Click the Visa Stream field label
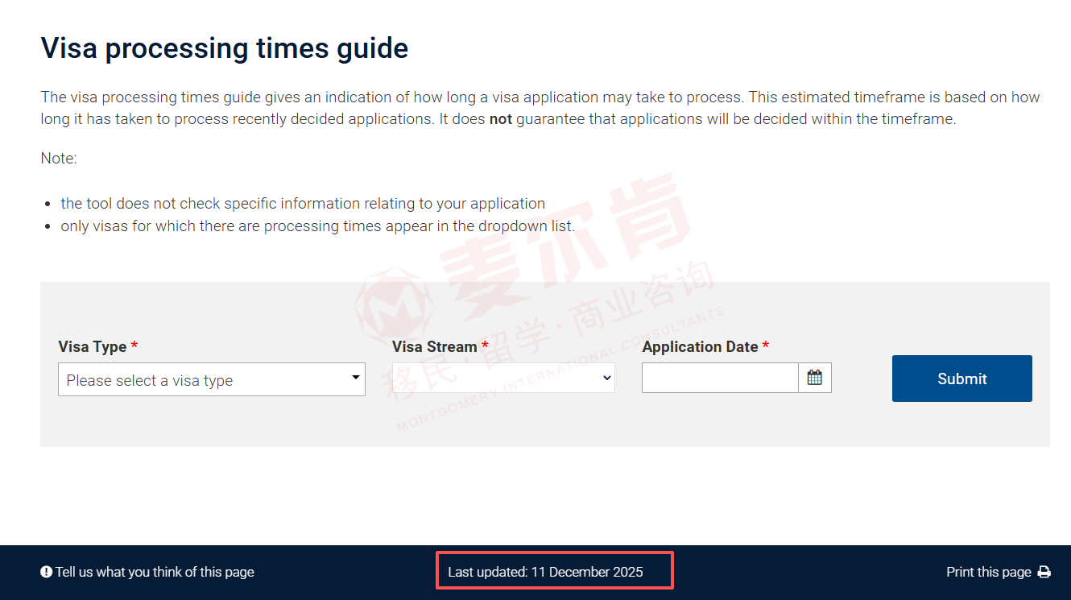The height and width of the screenshot is (600, 1071). tap(435, 347)
